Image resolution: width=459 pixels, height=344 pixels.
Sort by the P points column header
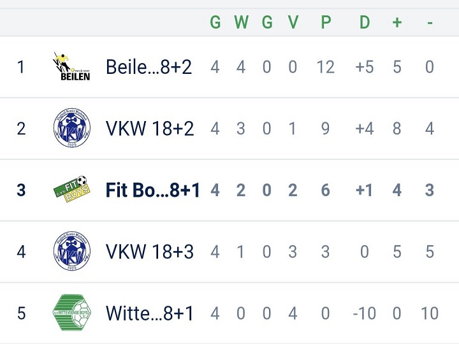[x=326, y=22]
